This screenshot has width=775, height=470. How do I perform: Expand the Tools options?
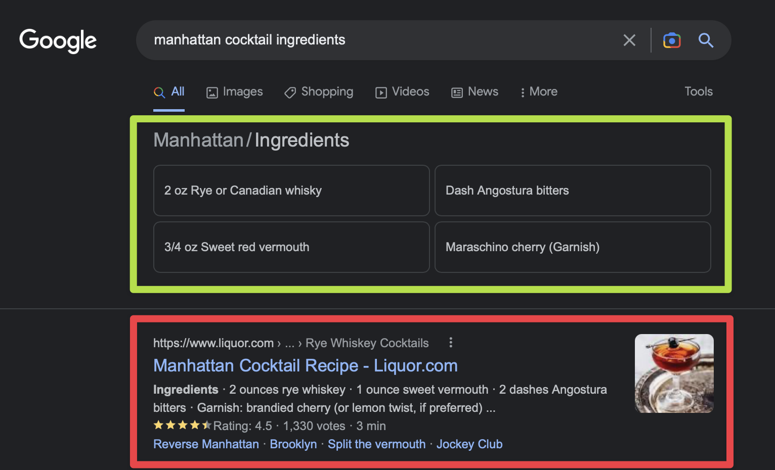[x=698, y=91]
